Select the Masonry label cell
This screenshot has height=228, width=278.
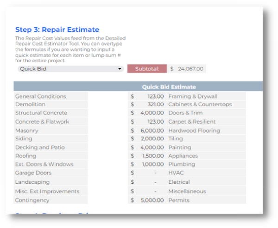[51, 131]
